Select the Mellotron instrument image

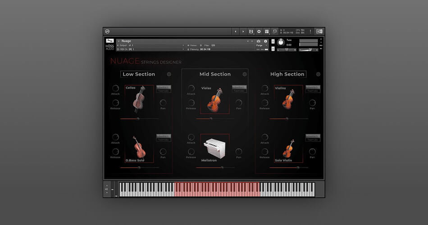(x=215, y=148)
